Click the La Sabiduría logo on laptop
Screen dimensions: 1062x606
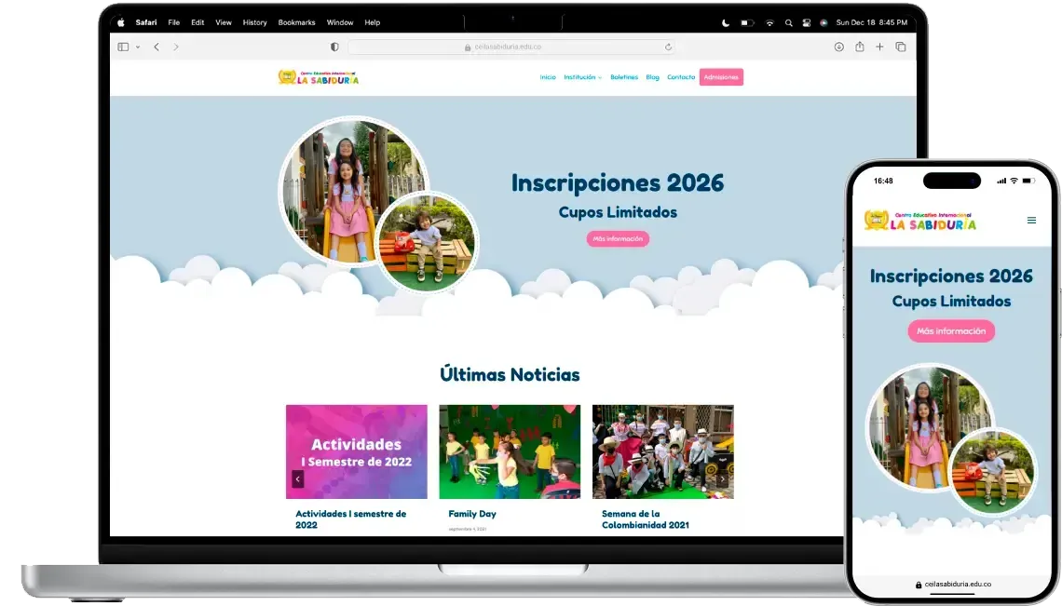(x=319, y=77)
